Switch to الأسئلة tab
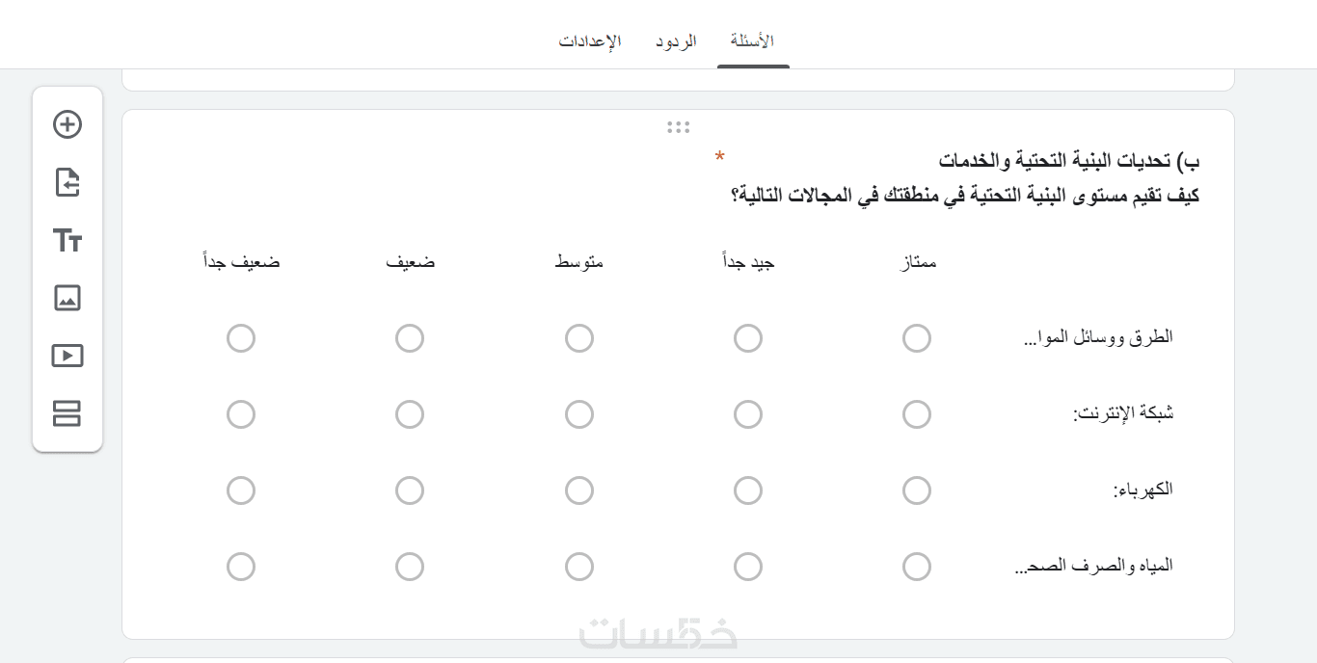The height and width of the screenshot is (663, 1317). [752, 41]
